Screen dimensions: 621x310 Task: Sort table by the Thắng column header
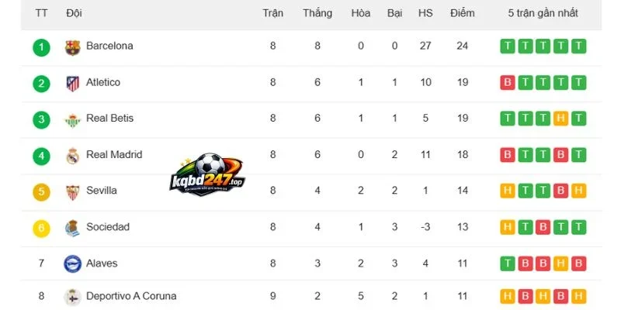click(317, 13)
